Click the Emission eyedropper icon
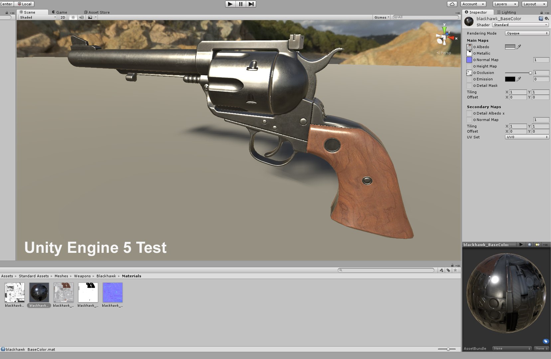The image size is (551, 359). [x=519, y=79]
